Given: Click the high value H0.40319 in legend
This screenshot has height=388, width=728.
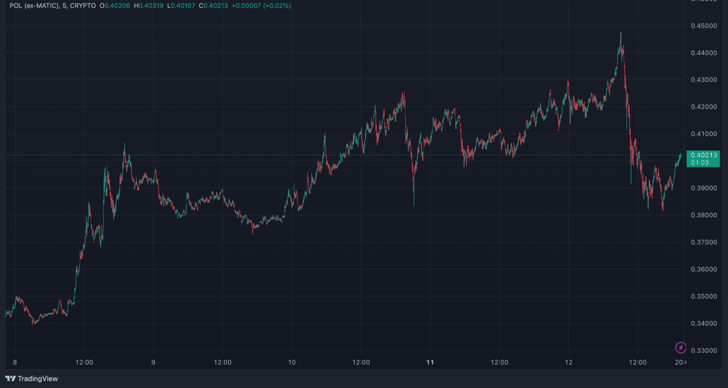Looking at the screenshot, I should pos(149,6).
